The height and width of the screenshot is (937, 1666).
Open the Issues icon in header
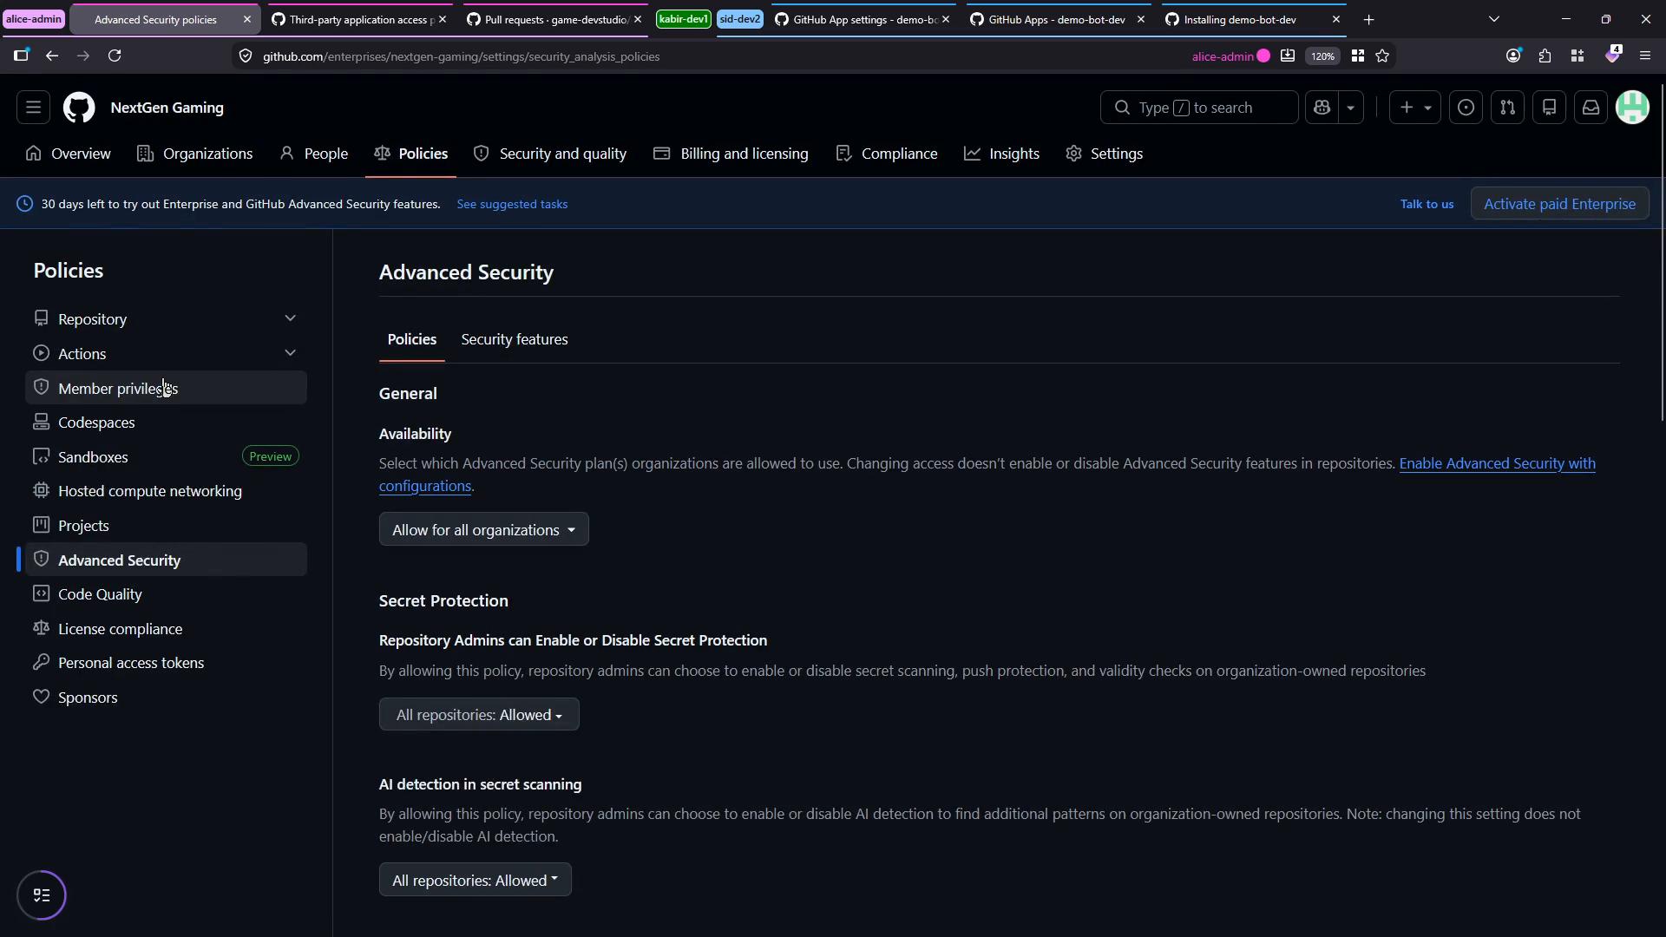pos(1466,108)
